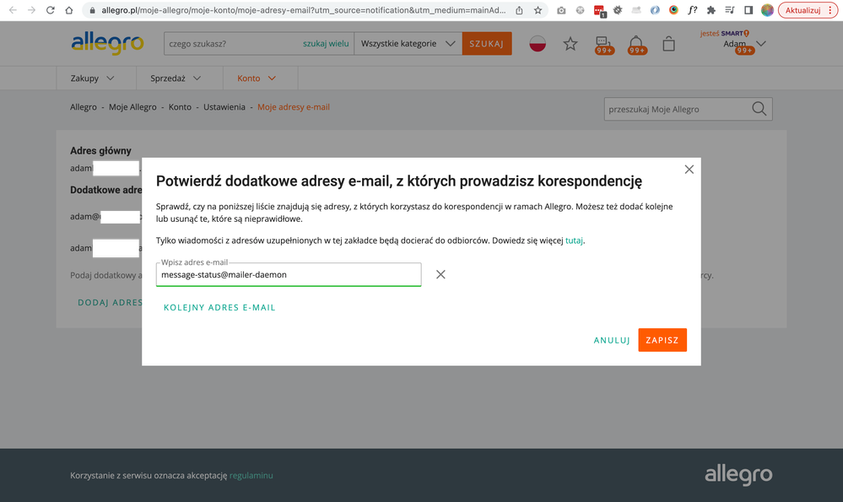This screenshot has height=502, width=843.
Task: Click the ZAPISZ button
Action: point(662,340)
